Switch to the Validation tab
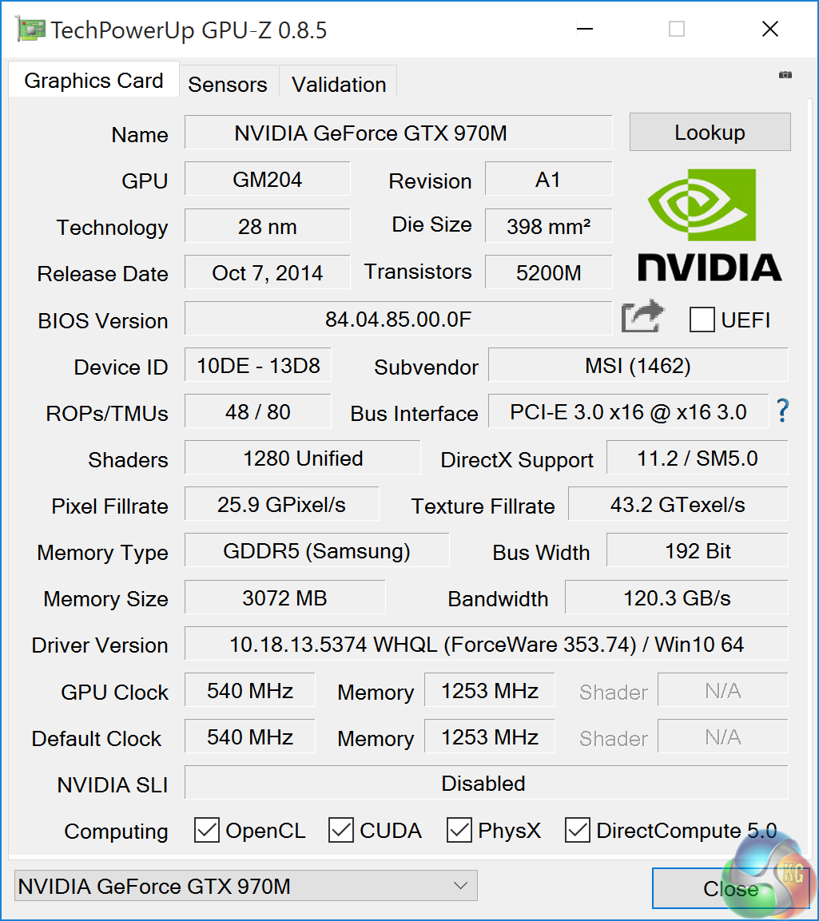The height and width of the screenshot is (921, 819). [339, 84]
